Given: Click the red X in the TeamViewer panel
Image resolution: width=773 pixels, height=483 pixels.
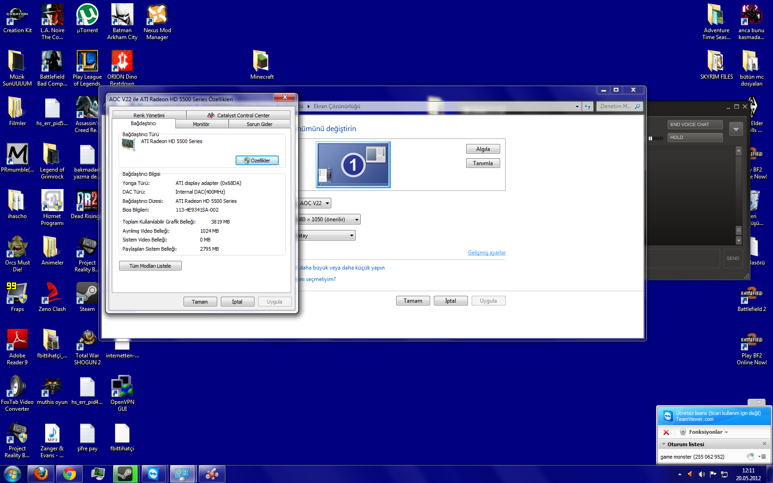Looking at the screenshot, I should [666, 432].
